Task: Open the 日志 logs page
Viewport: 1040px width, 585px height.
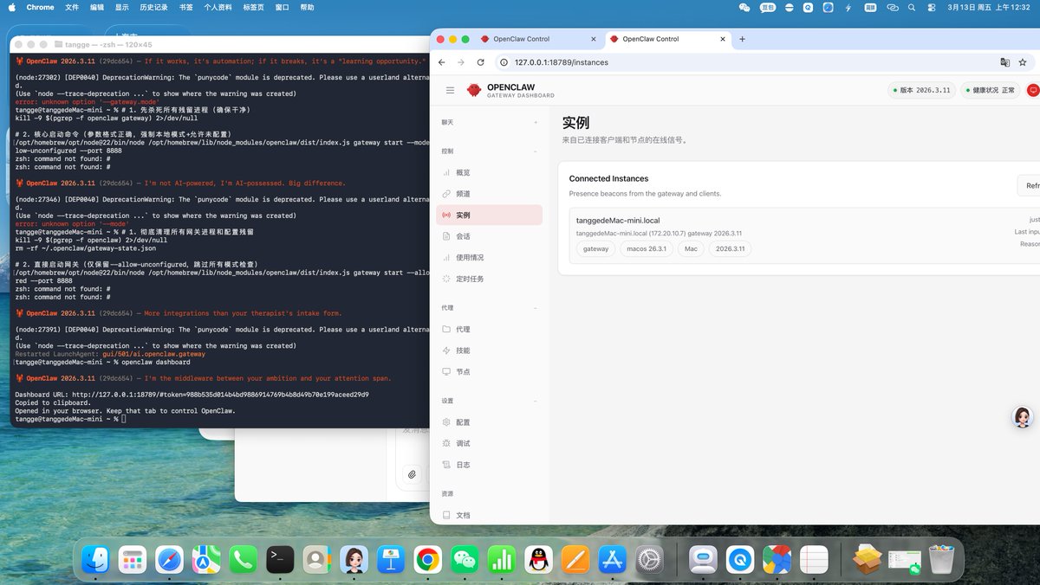Action: [x=463, y=465]
